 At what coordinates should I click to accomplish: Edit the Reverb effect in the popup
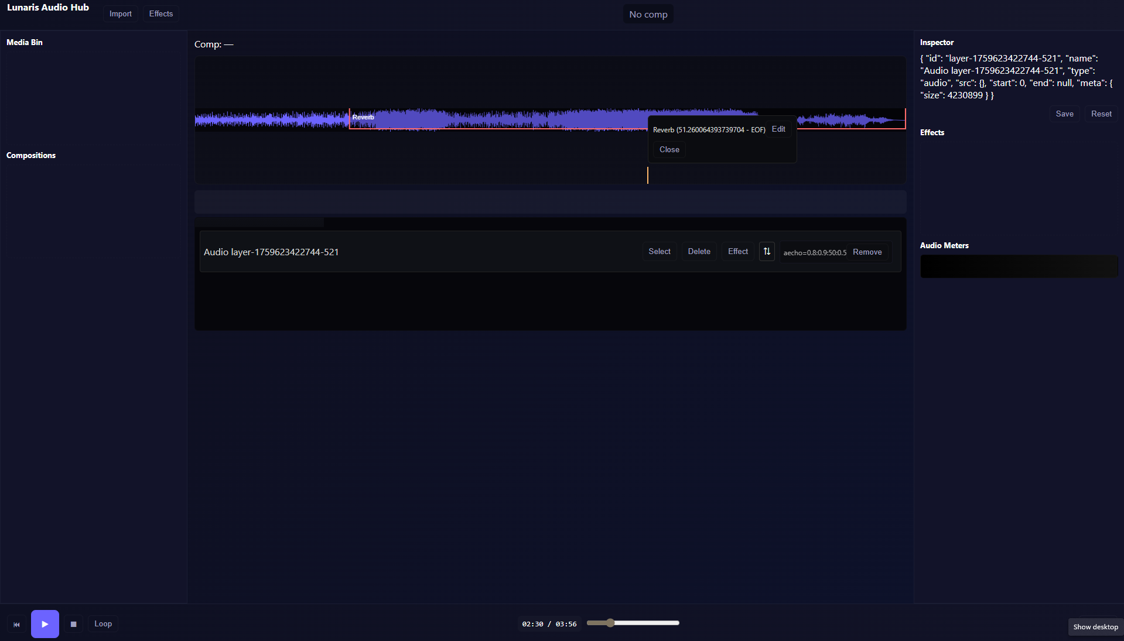778,129
